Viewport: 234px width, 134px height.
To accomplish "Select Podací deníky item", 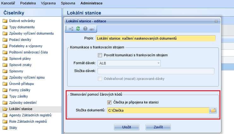I will click(x=20, y=40).
